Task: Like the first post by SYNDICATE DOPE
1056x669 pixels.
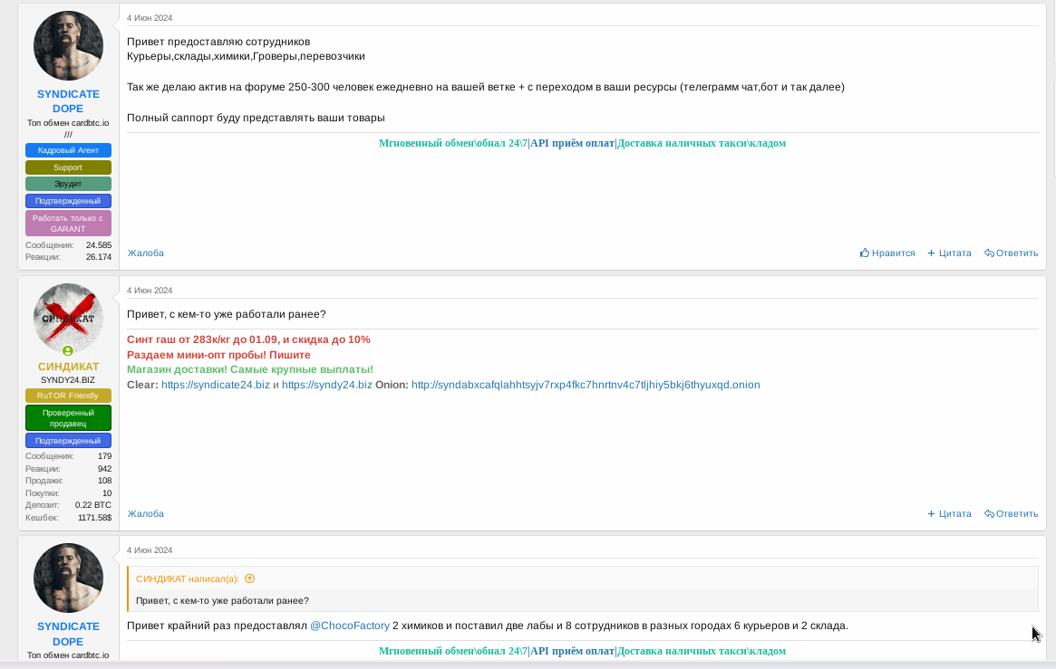Action: pos(887,253)
